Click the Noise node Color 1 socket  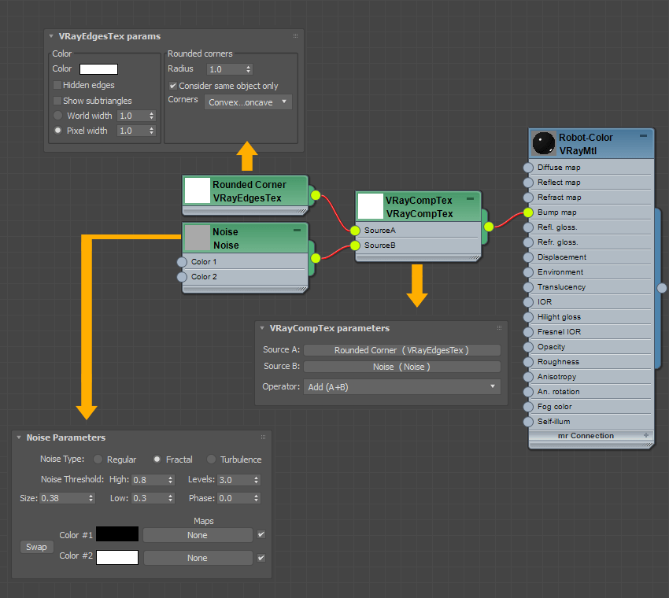point(183,262)
